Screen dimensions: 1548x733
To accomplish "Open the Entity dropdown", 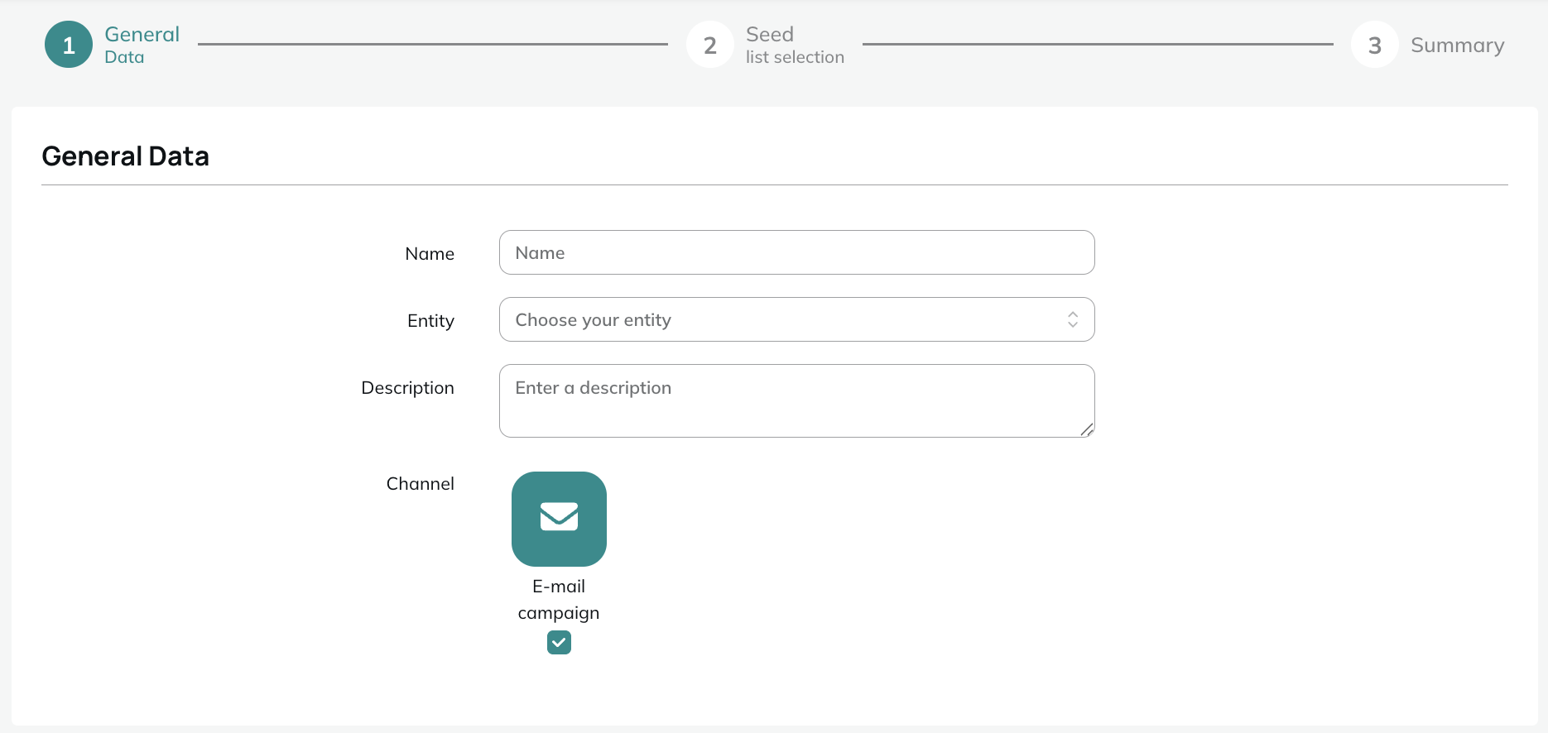I will coord(796,319).
